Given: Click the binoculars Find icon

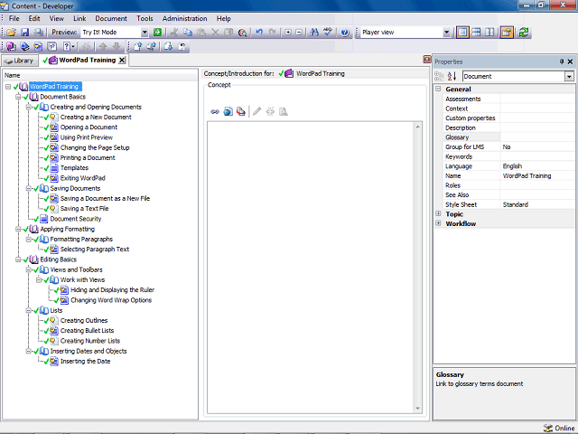Looking at the screenshot, I should click(314, 33).
